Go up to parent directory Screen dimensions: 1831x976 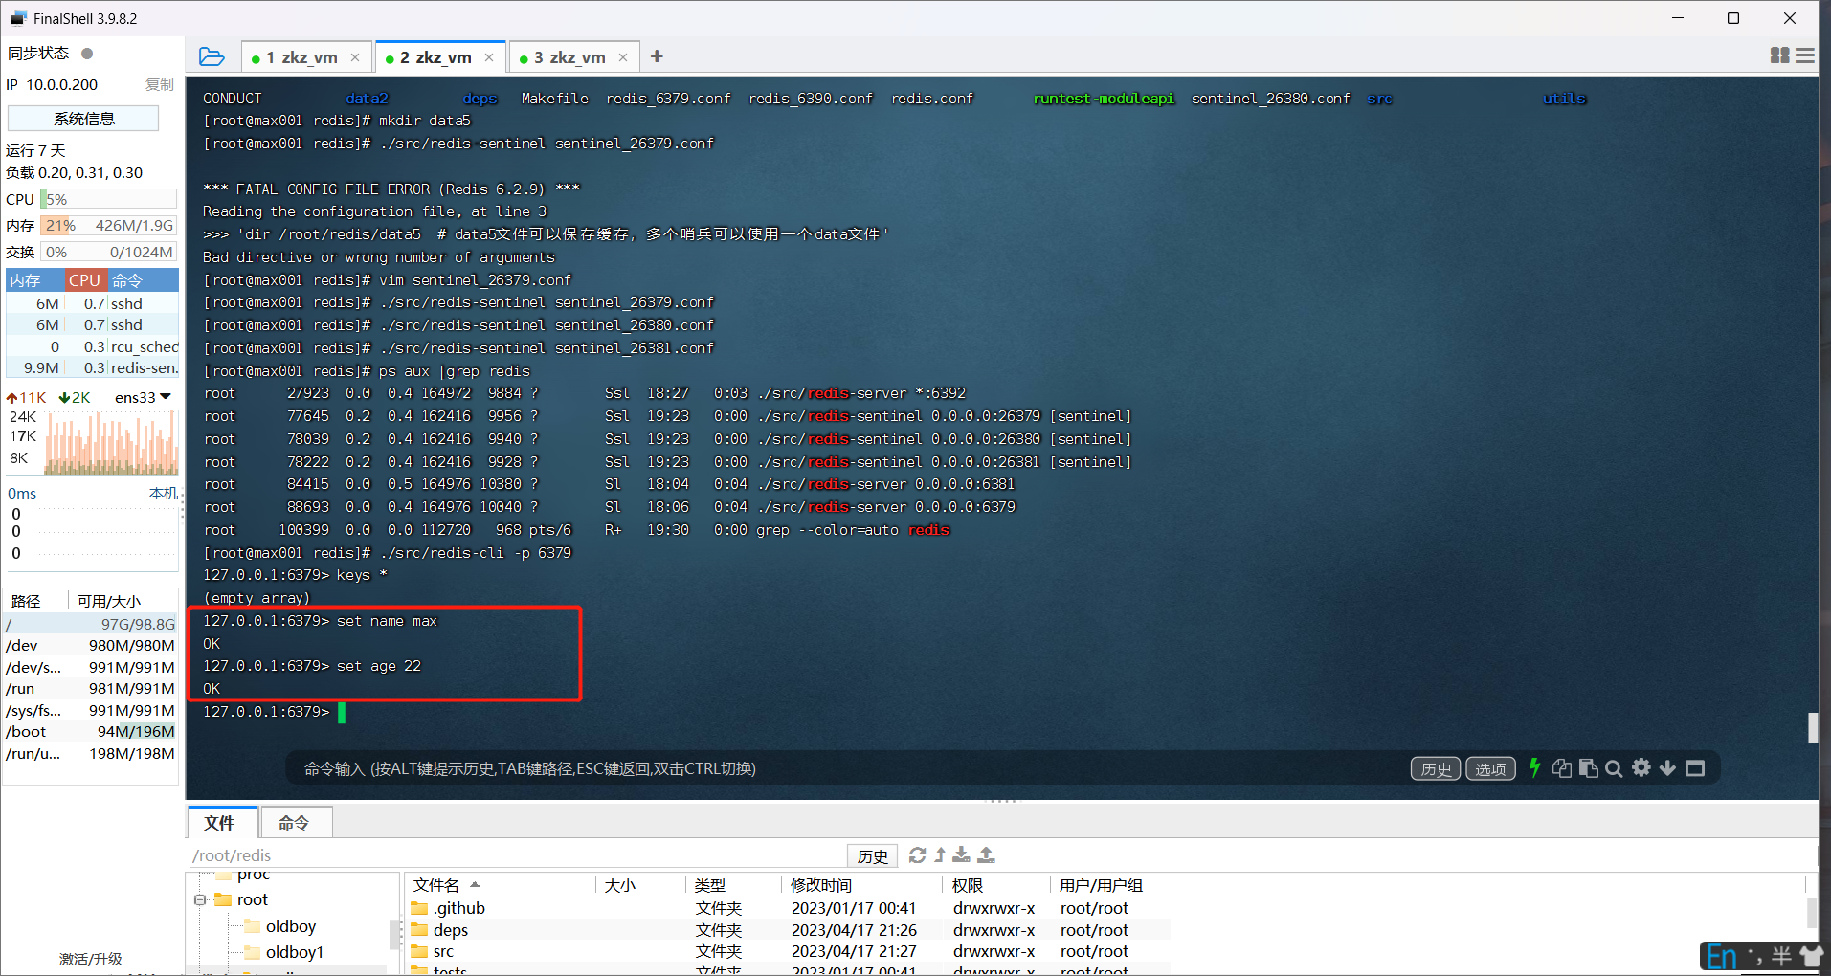[x=940, y=855]
